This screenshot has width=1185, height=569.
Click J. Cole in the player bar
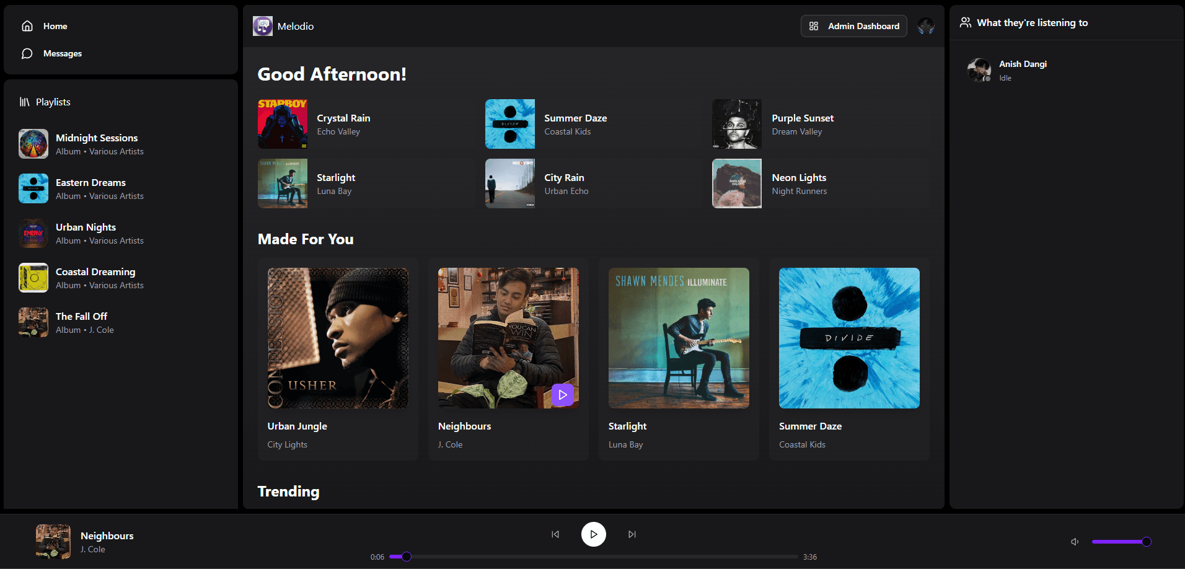(x=92, y=550)
